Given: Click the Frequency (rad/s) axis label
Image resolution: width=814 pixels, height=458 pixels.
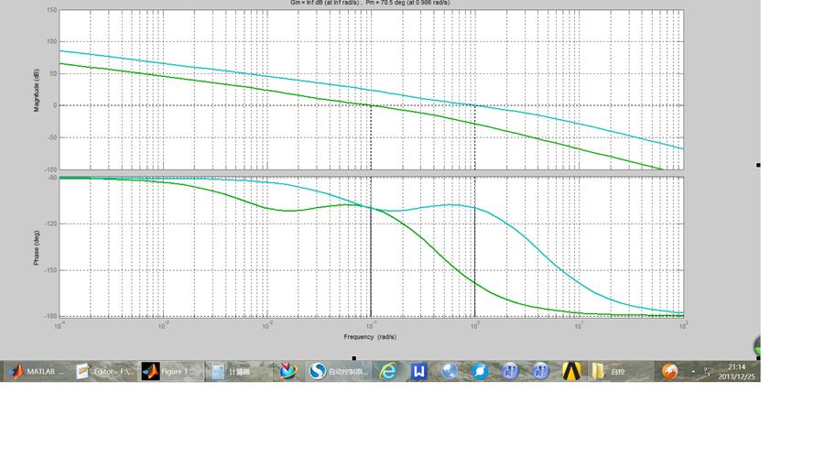Looking at the screenshot, I should coord(371,336).
